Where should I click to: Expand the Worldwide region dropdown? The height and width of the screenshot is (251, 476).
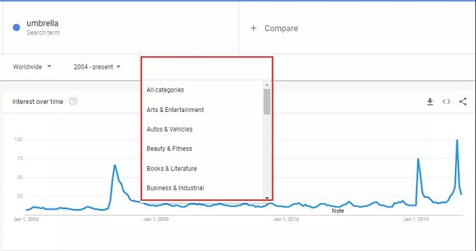point(32,67)
